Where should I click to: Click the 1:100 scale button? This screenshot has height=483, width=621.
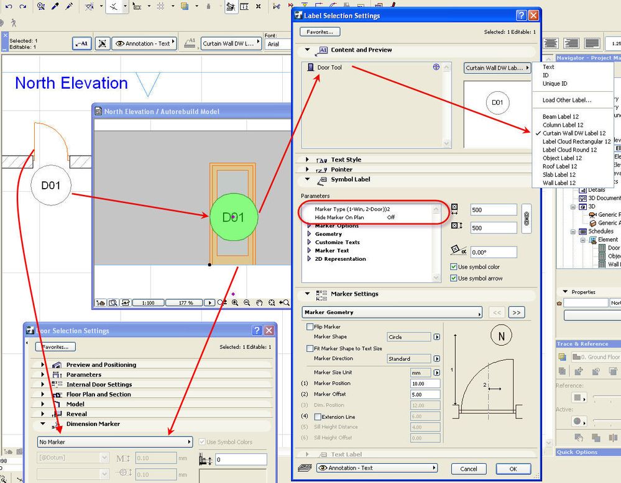[x=148, y=302]
